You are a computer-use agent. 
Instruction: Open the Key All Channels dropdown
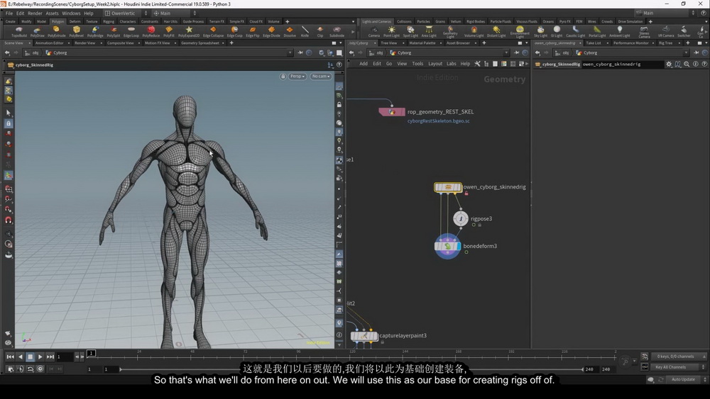pos(679,367)
